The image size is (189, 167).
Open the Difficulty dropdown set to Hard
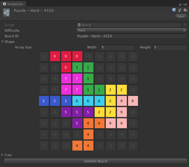(131, 30)
